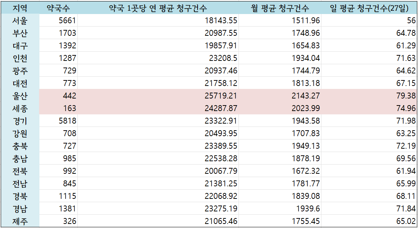418x228 pixels.
Task: Select 세종's monthly average 2023.99
Action: coord(304,108)
